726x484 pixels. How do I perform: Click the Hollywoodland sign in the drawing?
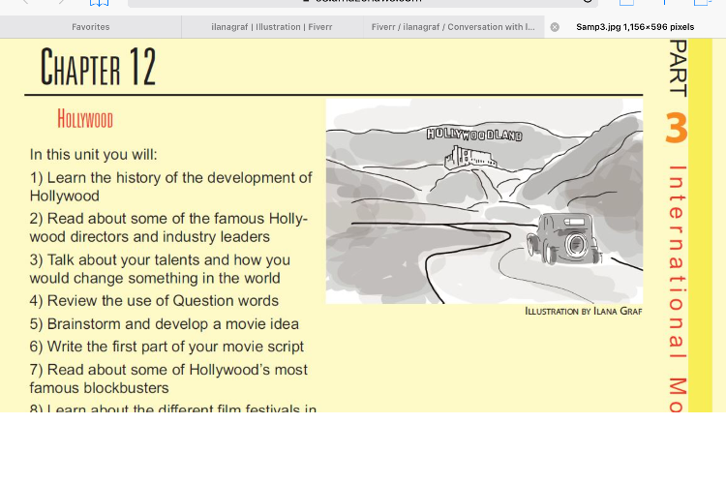[x=474, y=135]
